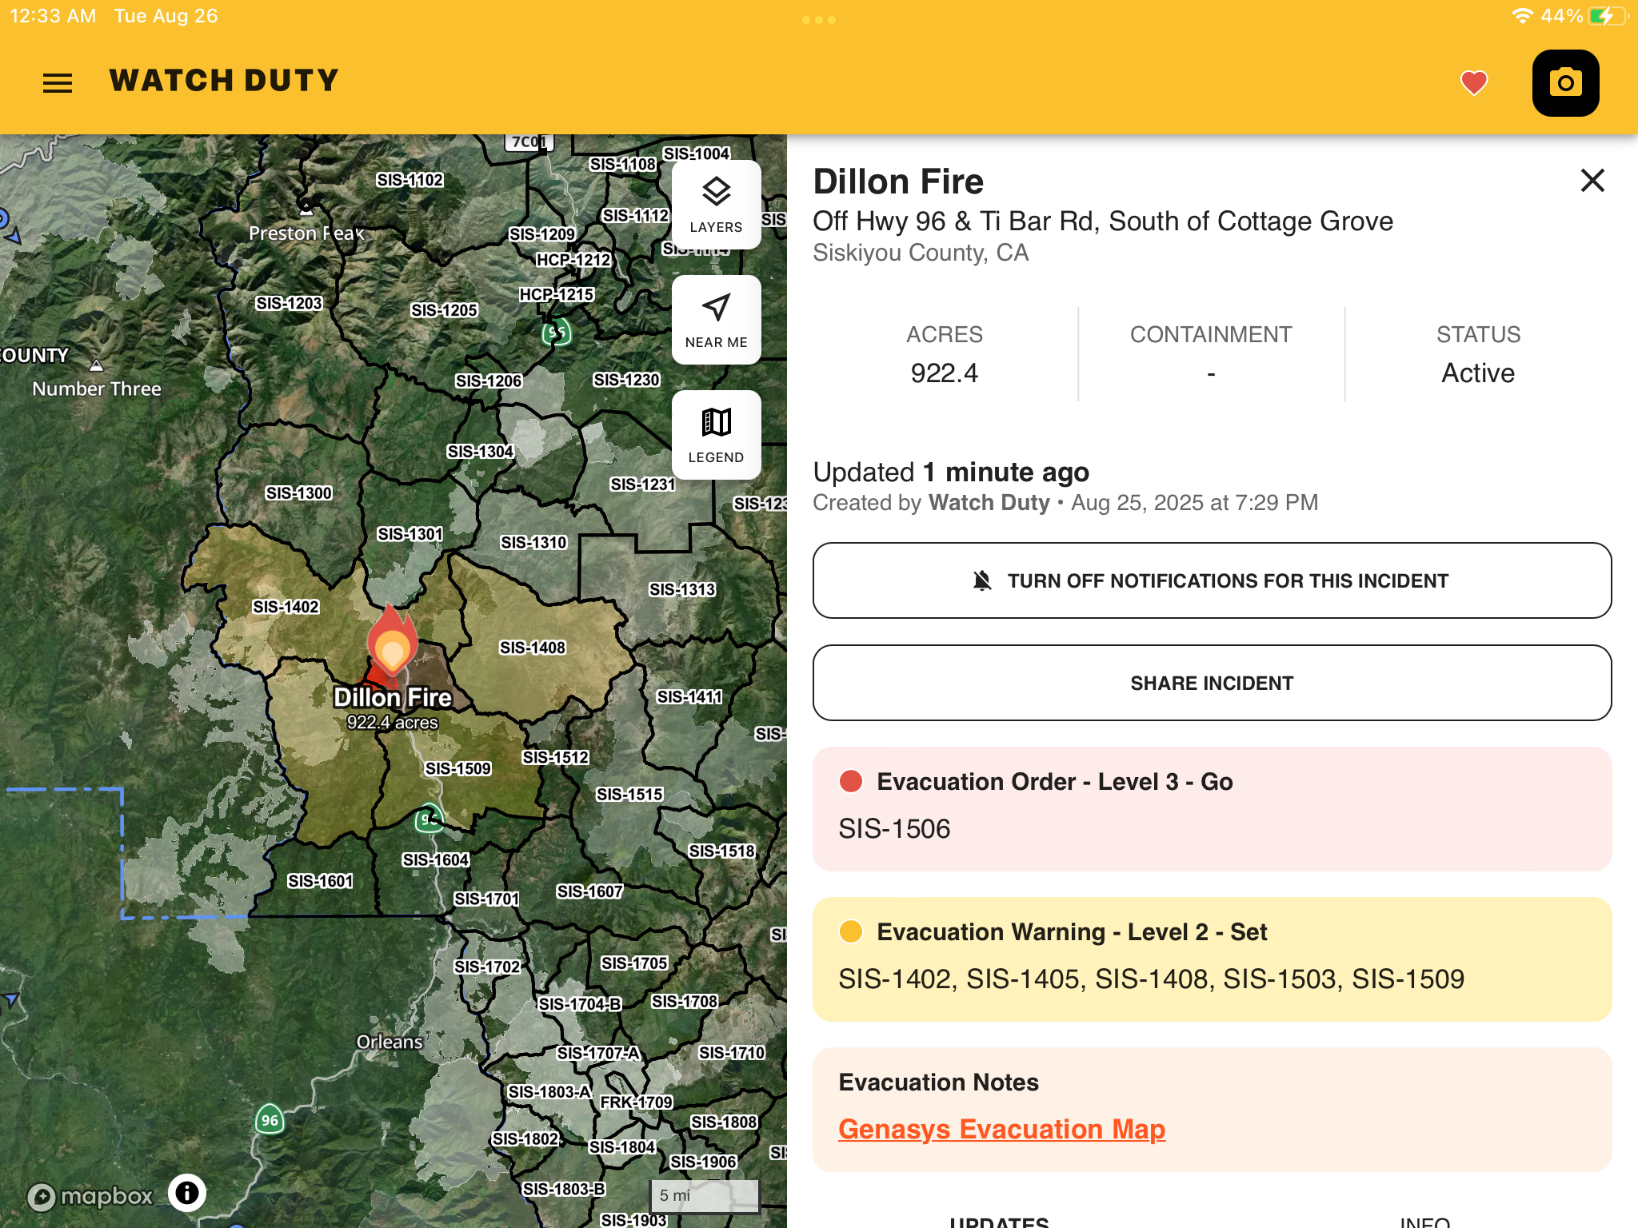The width and height of the screenshot is (1638, 1228).
Task: Select zone SIS-1402 on the map
Action: [286, 607]
